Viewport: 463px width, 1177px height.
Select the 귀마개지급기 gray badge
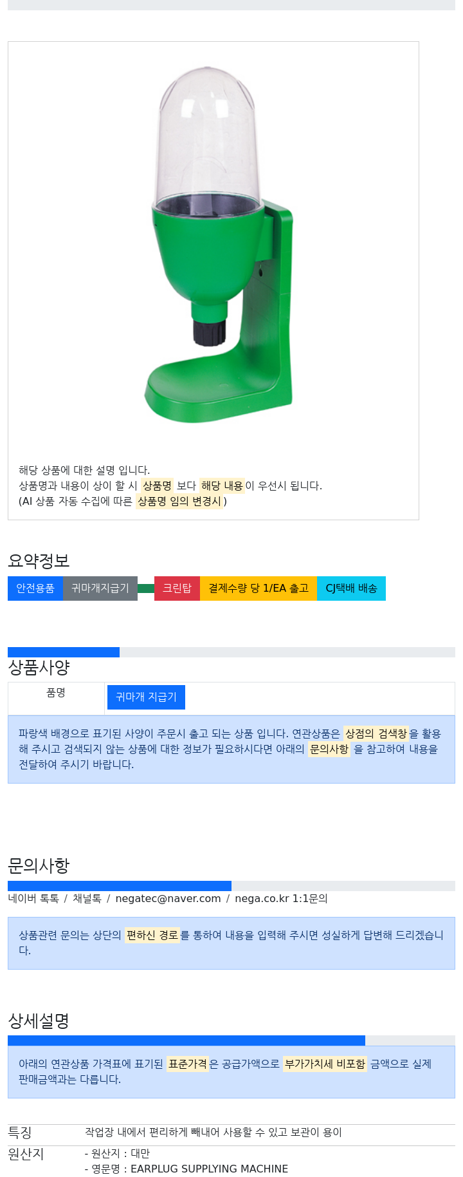[x=100, y=588]
